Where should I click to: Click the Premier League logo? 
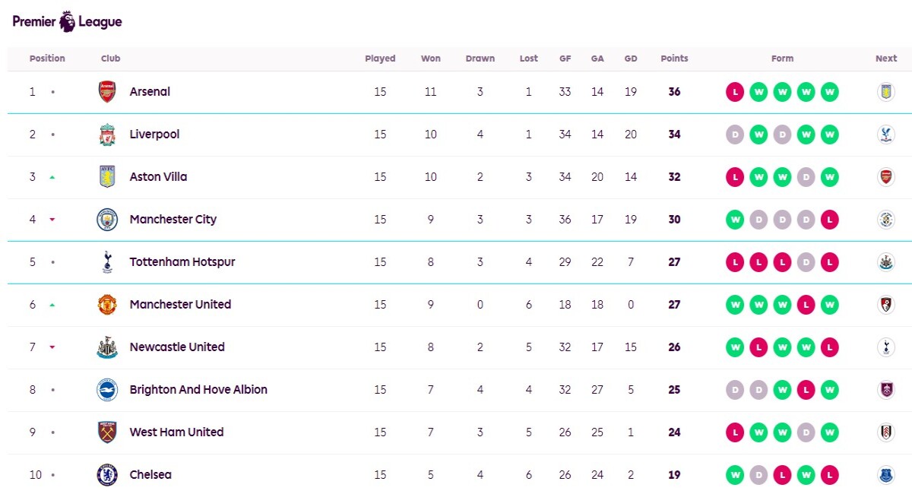coord(68,21)
